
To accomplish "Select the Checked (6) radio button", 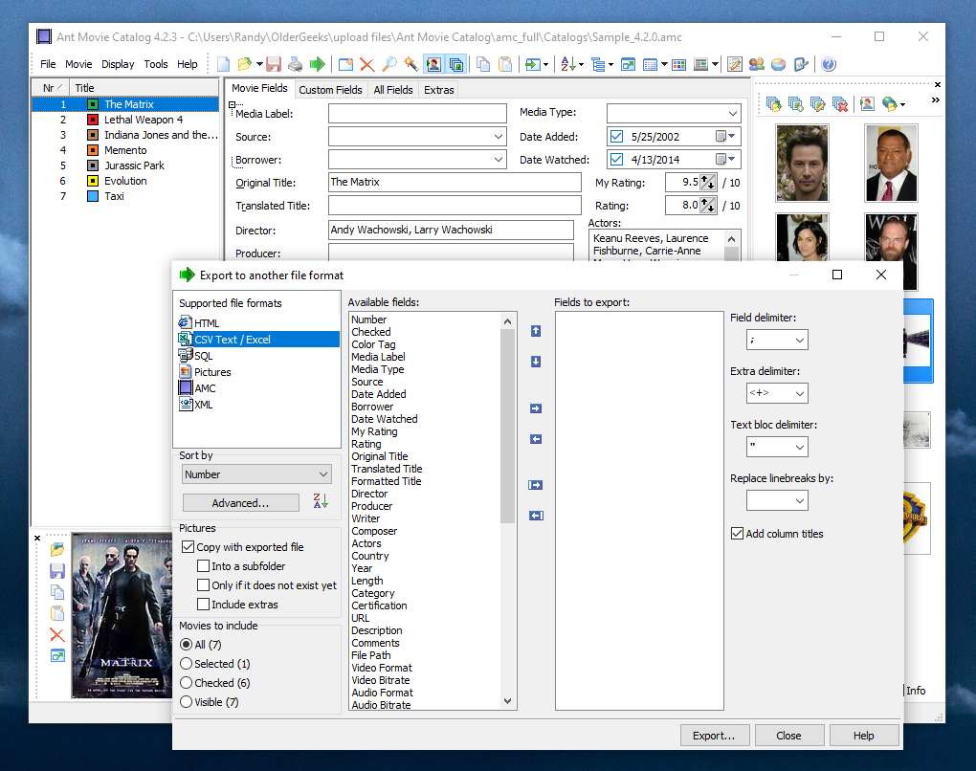I will click(187, 683).
